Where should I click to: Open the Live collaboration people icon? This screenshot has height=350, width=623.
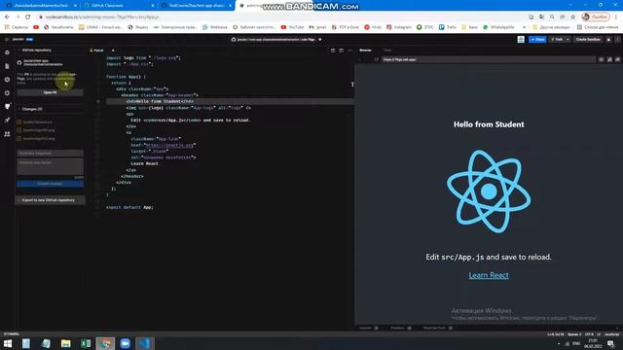tap(7, 134)
